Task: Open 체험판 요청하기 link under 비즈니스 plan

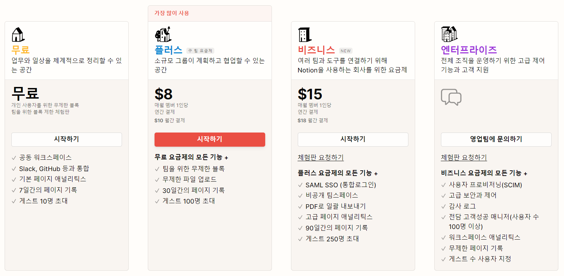Action: point(321,158)
